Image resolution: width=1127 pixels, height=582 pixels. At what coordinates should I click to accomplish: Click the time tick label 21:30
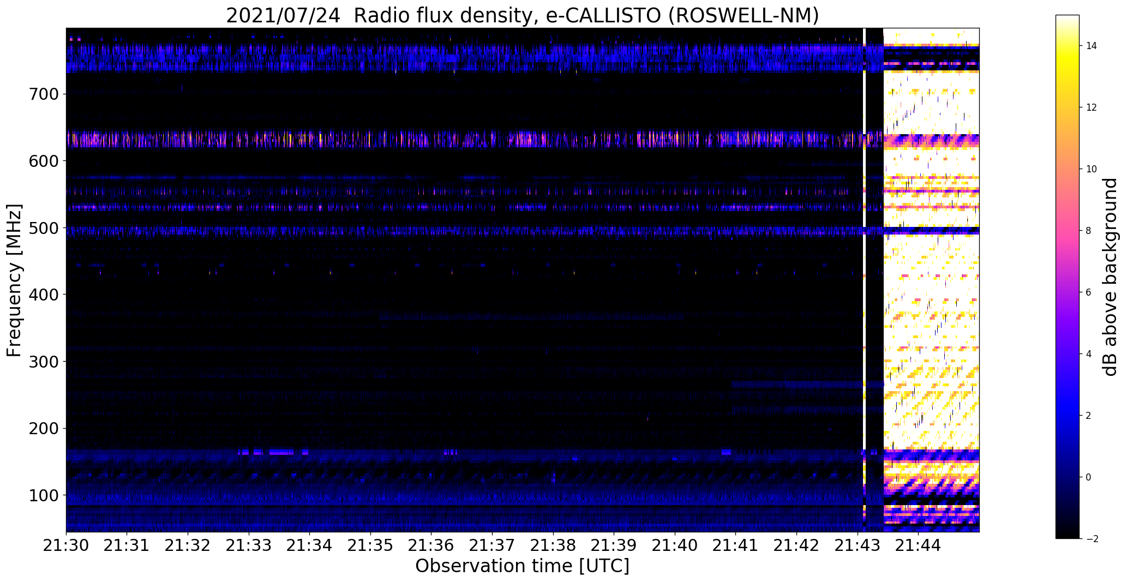(x=66, y=544)
